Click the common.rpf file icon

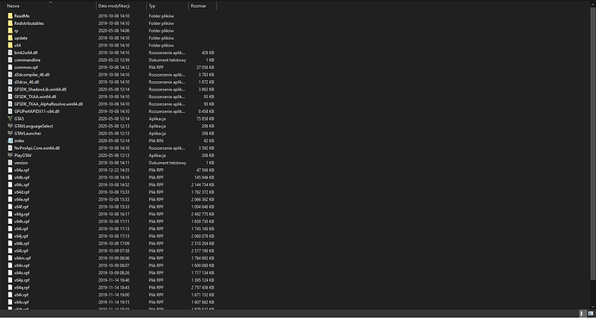click(10, 67)
